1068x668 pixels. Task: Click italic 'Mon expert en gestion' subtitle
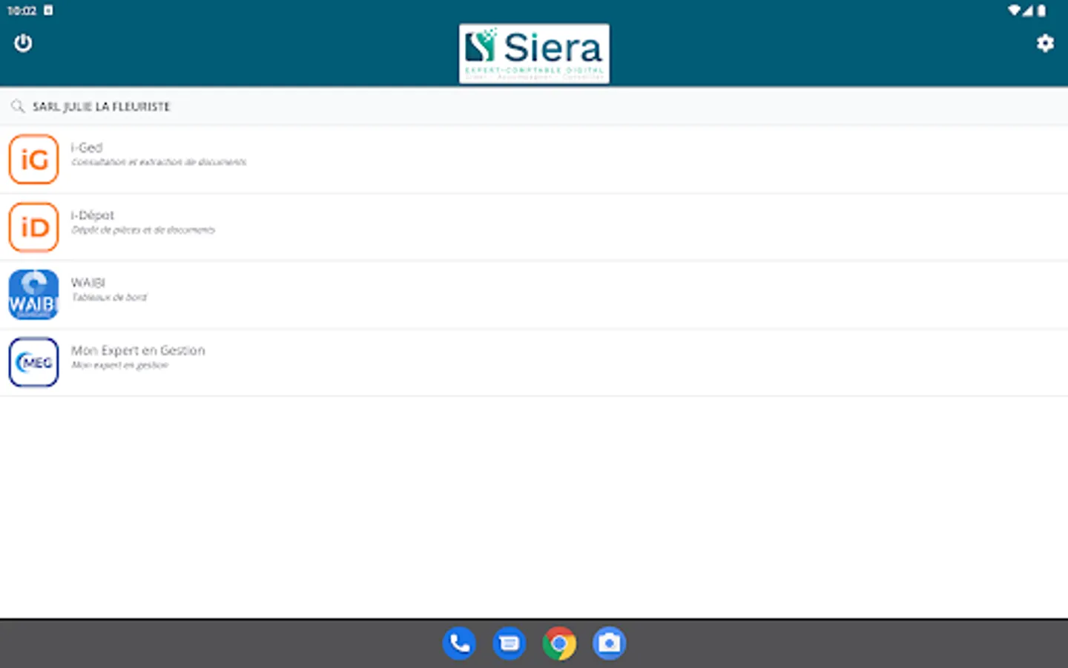(x=120, y=365)
